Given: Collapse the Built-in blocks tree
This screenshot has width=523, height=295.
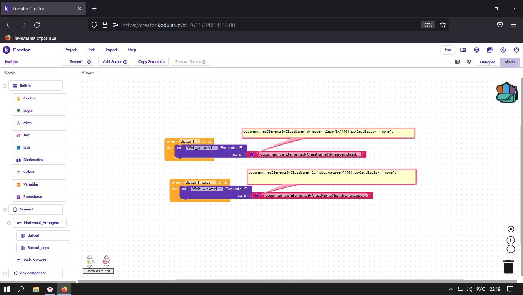Looking at the screenshot, I should 5,86.
